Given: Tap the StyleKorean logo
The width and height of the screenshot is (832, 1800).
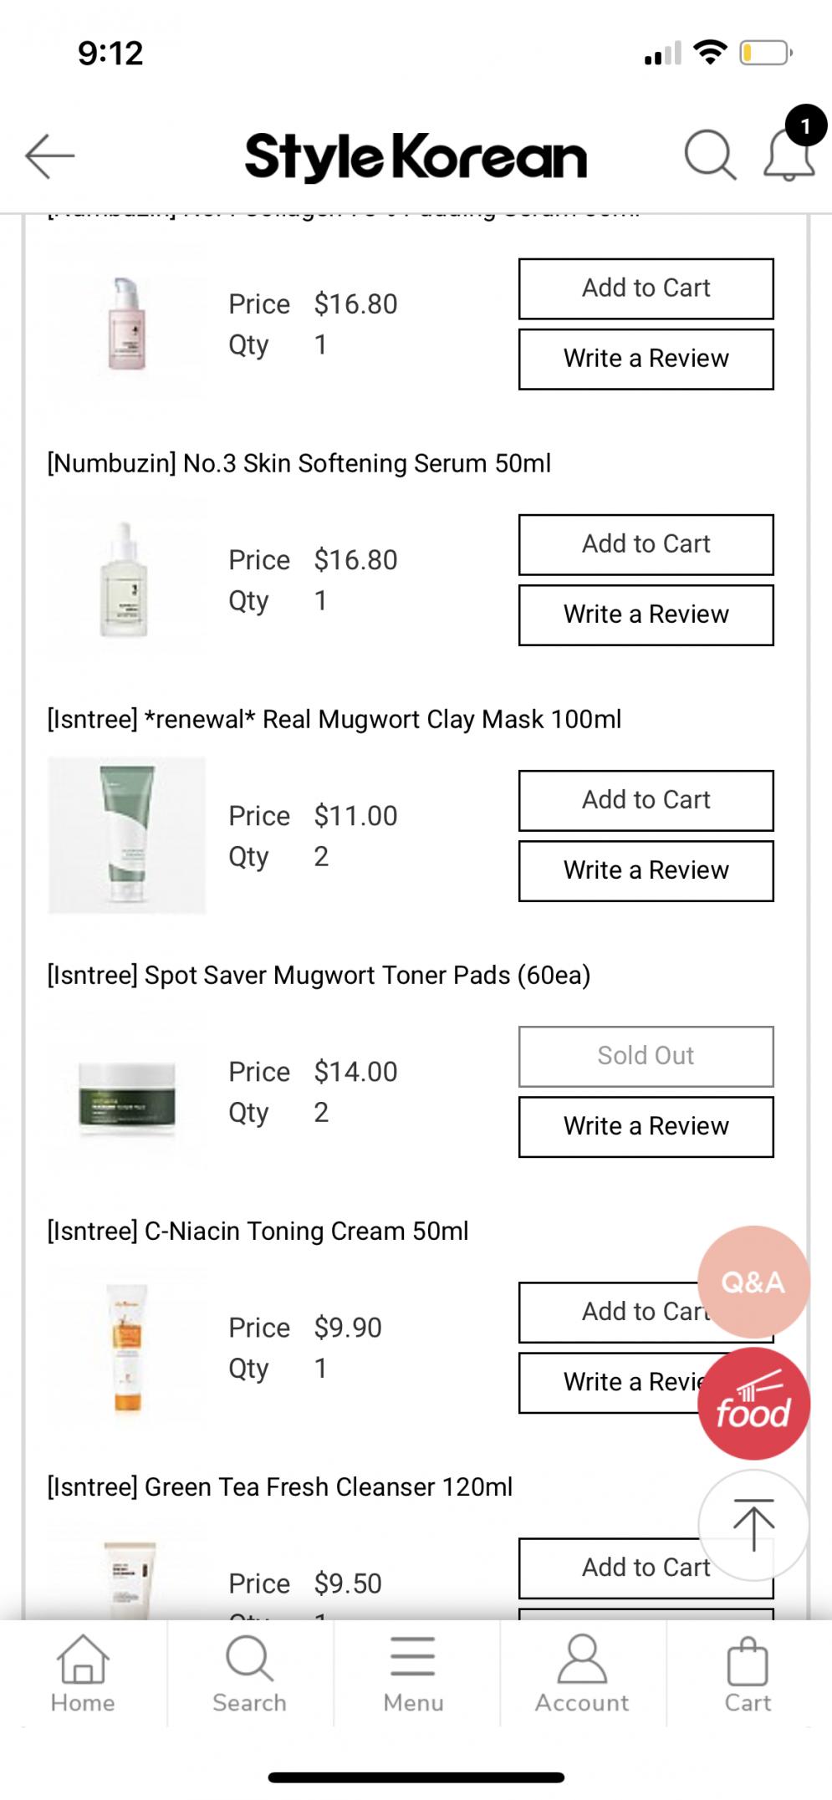Looking at the screenshot, I should [416, 156].
